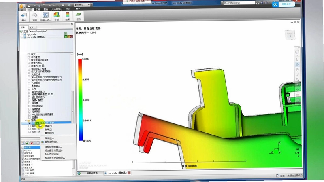
Task: Click the 日志 button in status bar
Action: point(281,176)
